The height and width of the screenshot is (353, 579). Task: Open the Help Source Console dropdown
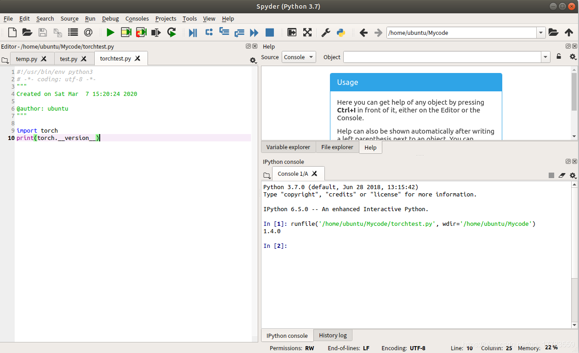coord(299,57)
